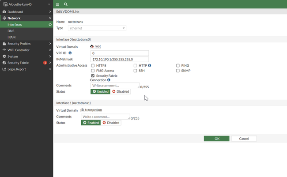Screen dimensions: 287x177
Task: Click the nattotrans name value
Action: click(x=76, y=22)
